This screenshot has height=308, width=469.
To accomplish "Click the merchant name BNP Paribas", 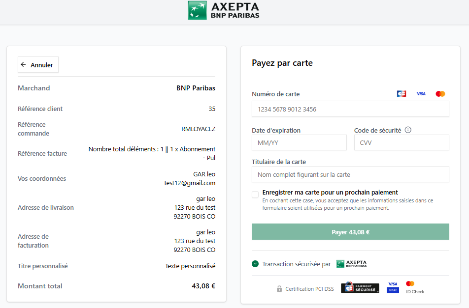I will tap(196, 88).
